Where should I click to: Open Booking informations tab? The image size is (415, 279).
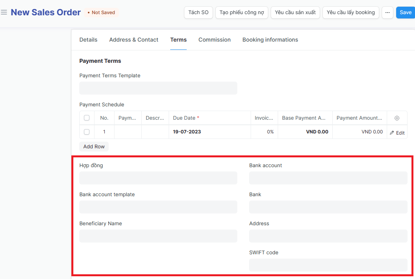pos(270,40)
